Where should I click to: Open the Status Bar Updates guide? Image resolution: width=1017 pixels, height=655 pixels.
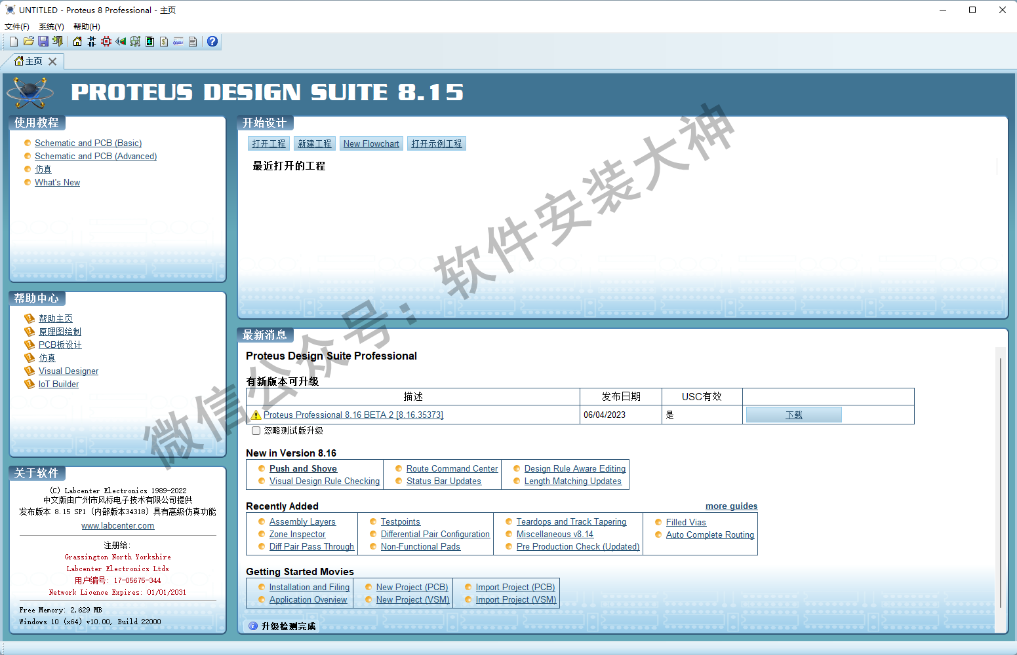pos(444,481)
